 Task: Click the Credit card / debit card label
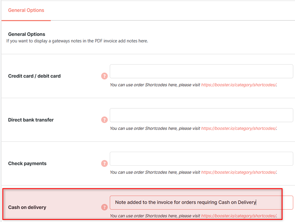coord(34,76)
